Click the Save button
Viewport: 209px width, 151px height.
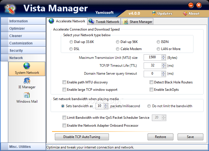(x=190, y=137)
